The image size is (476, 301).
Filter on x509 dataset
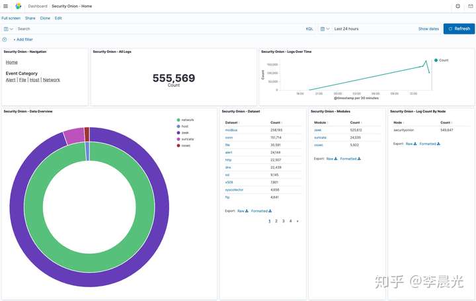click(x=229, y=182)
